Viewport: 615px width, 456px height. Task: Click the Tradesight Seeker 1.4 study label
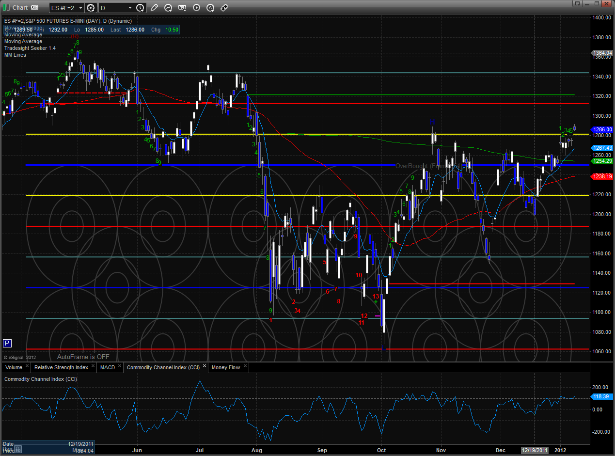(30, 48)
